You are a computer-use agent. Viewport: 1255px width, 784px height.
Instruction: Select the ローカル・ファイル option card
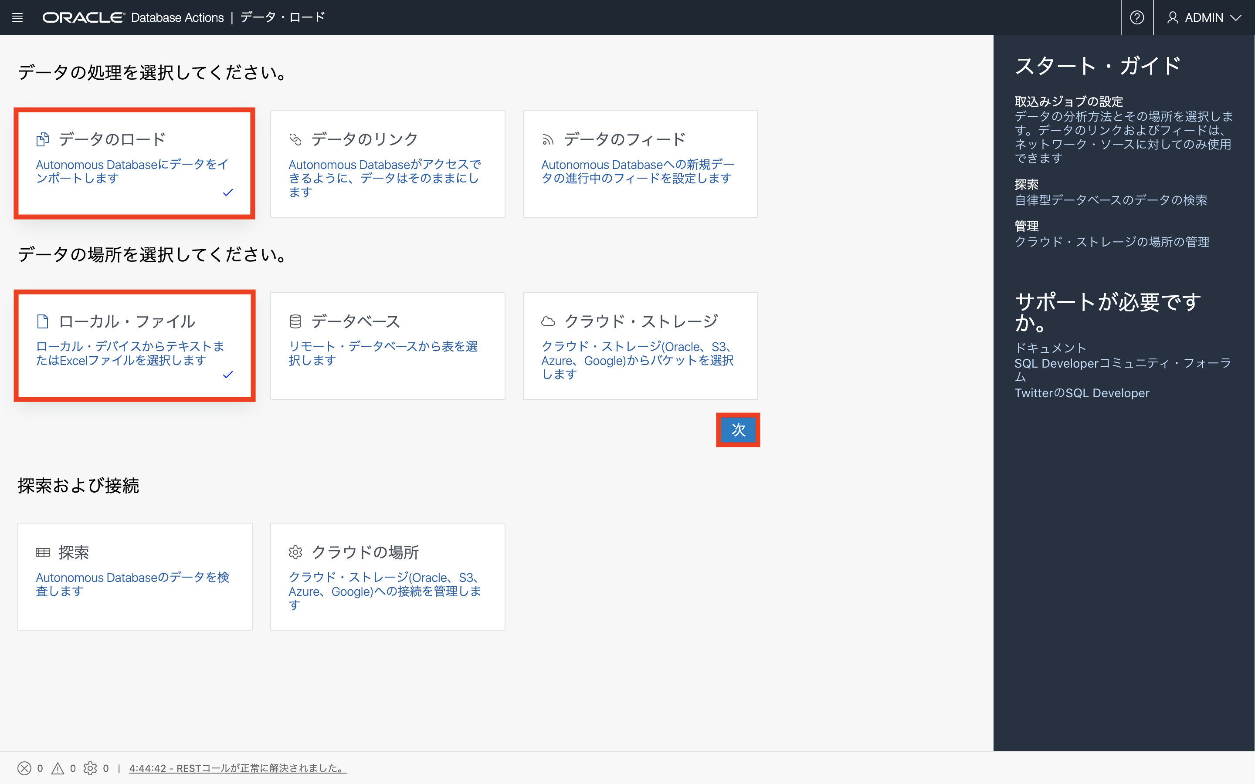point(134,346)
